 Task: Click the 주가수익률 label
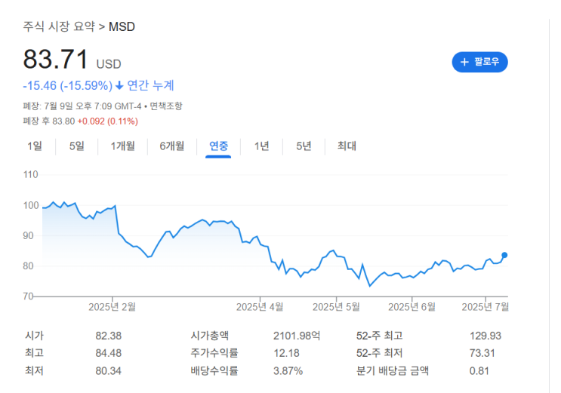[x=214, y=353]
